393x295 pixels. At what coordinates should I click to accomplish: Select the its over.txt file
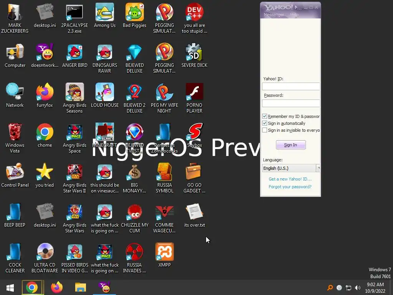pos(195,215)
